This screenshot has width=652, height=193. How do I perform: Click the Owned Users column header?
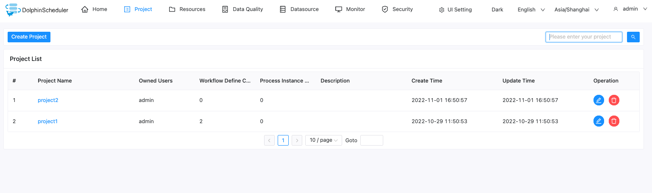click(x=156, y=81)
